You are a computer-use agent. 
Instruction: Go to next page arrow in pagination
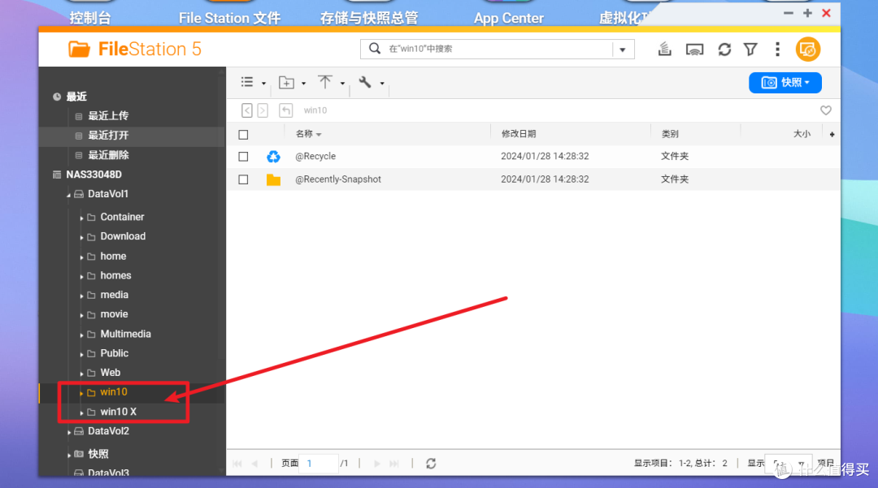point(377,464)
